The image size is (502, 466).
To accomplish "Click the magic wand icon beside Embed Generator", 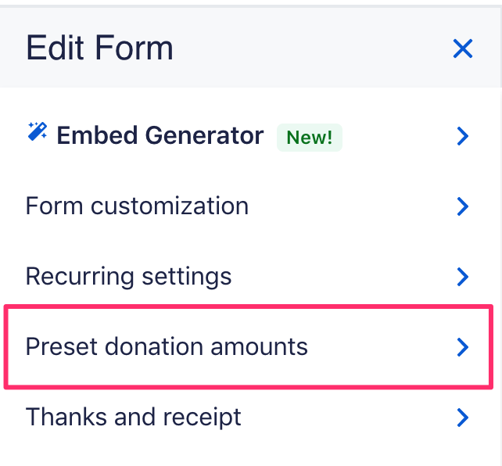I will [37, 132].
